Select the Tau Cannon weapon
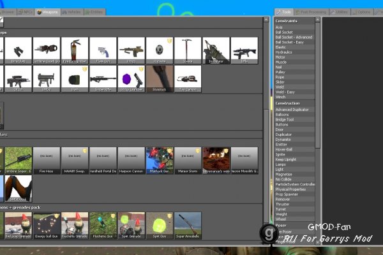This screenshot has height=255, width=383. [x=188, y=79]
